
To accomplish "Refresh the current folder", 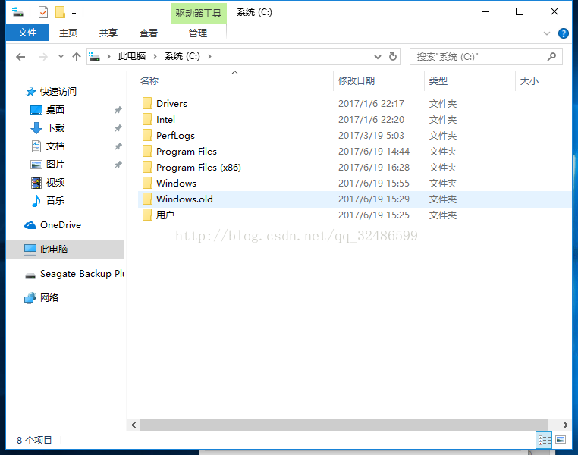I will coord(393,57).
